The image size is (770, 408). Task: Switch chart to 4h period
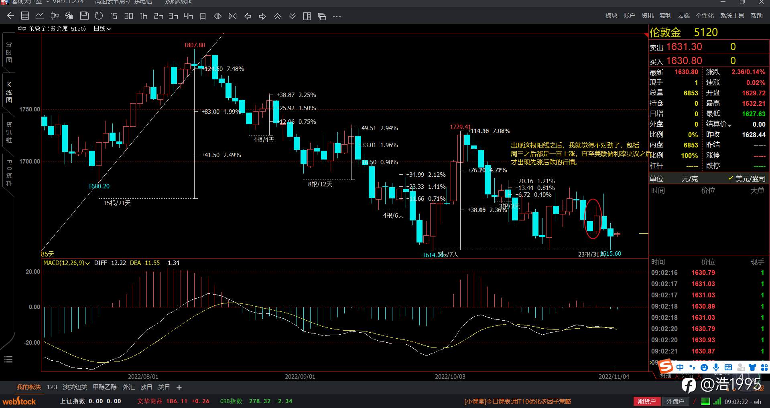coord(188,16)
